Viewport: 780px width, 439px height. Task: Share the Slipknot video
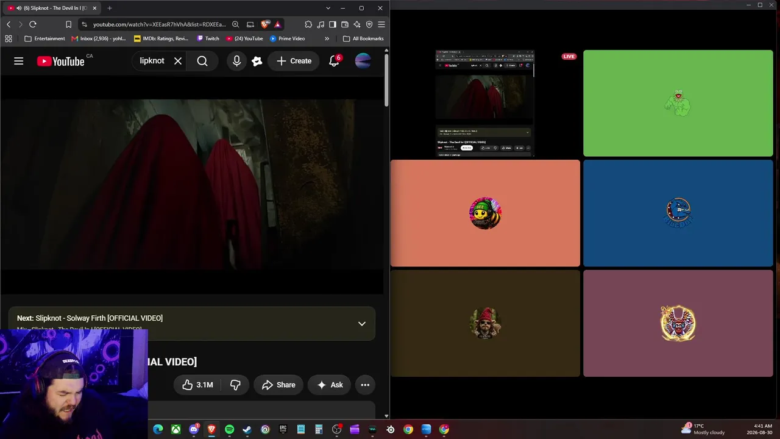(278, 385)
